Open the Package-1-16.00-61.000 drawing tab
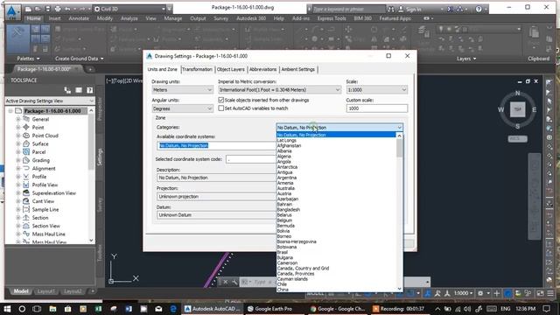560x315 pixels. (x=44, y=69)
